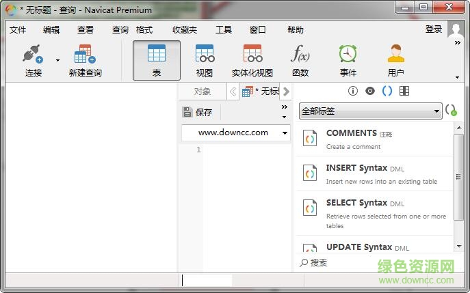Click the SELECT Syntax file icon
Screen dimensions: 470x293
pyautogui.click(x=310, y=208)
